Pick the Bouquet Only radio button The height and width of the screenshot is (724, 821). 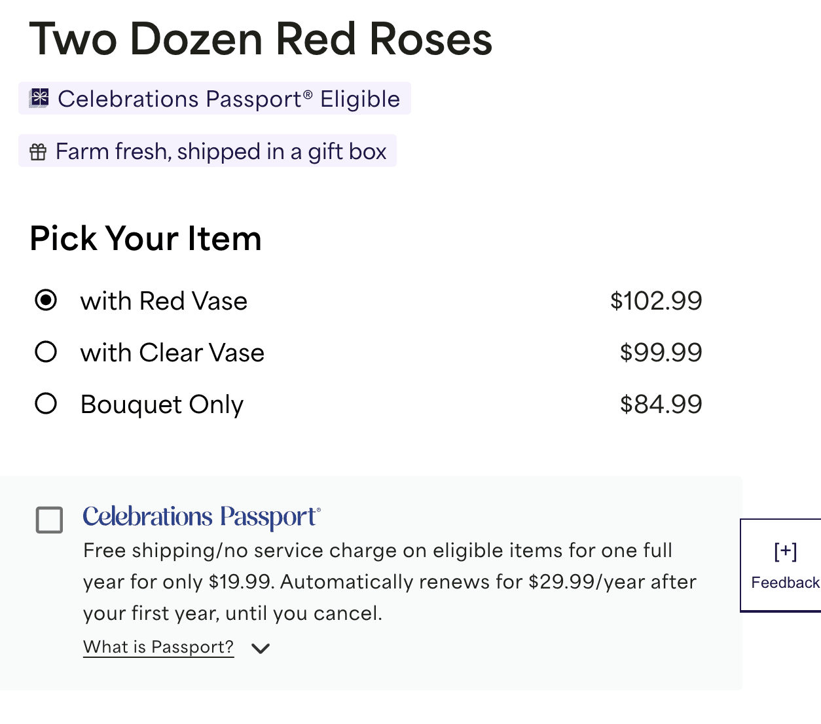pos(46,404)
